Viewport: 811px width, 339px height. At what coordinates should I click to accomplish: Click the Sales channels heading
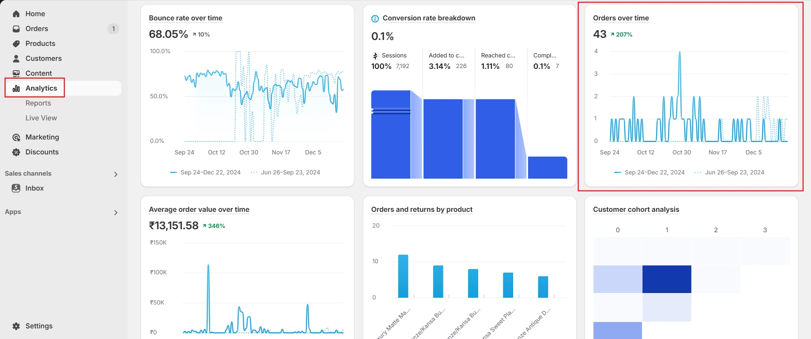(28, 174)
